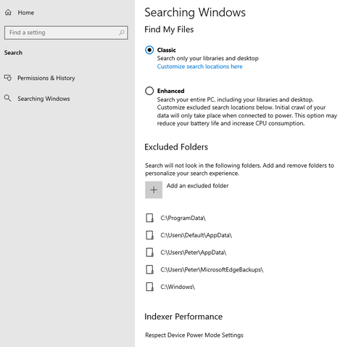Select the Enhanced radio button

pos(149,91)
